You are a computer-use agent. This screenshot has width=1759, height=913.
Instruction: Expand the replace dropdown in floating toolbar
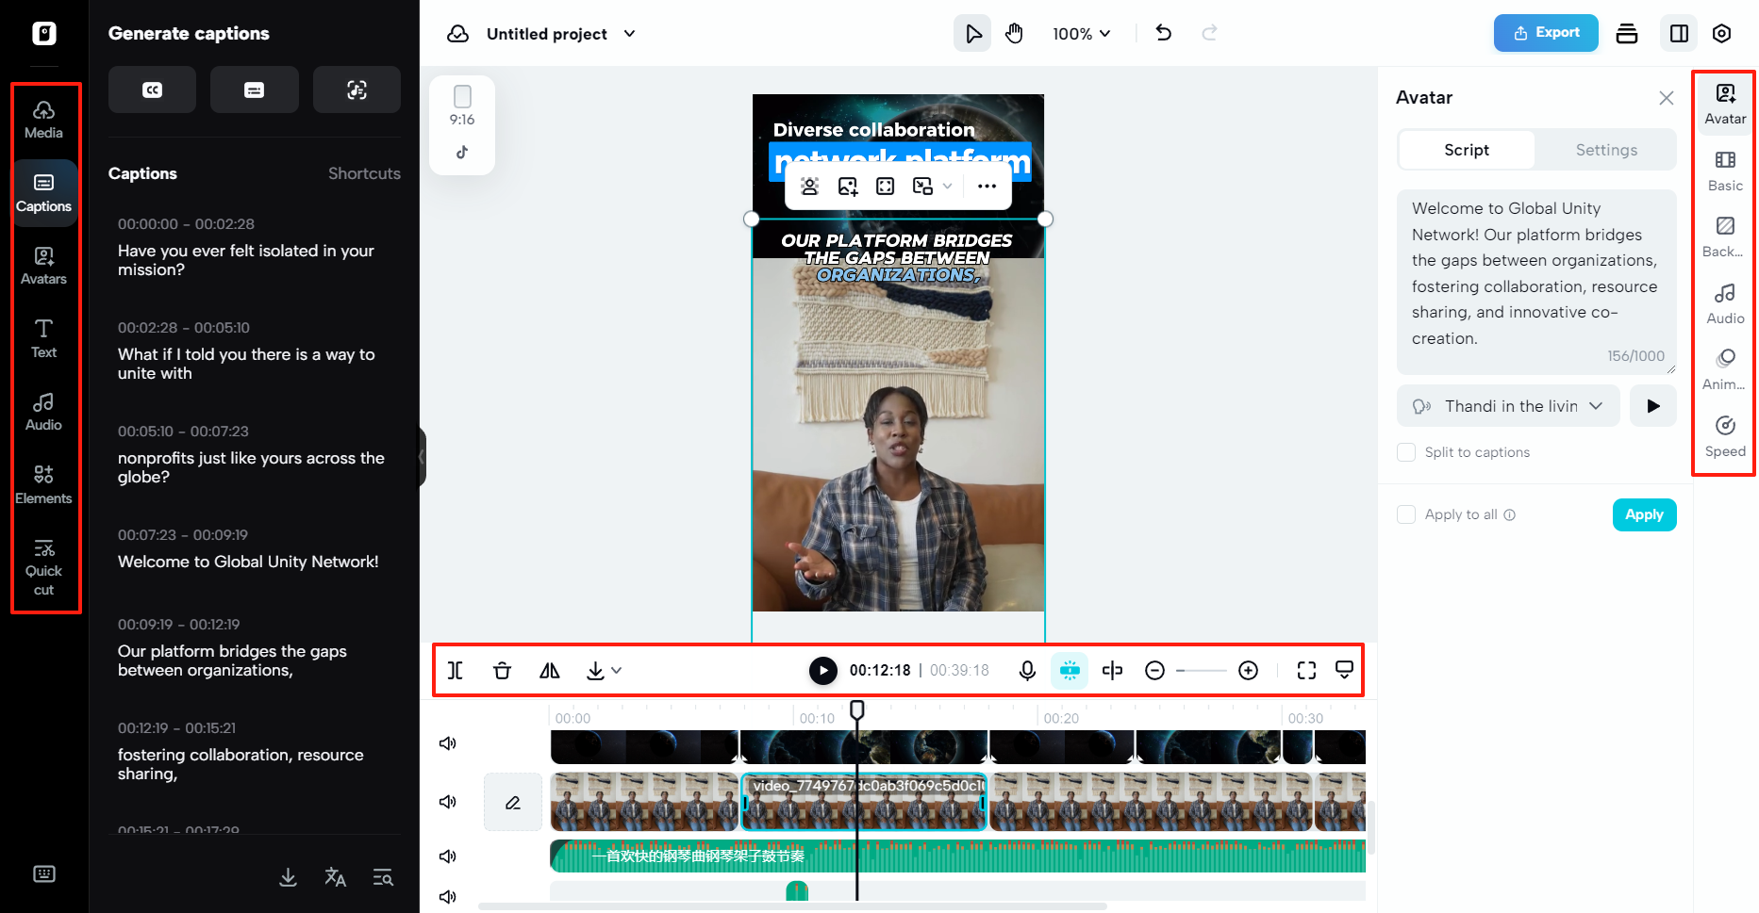(x=948, y=187)
